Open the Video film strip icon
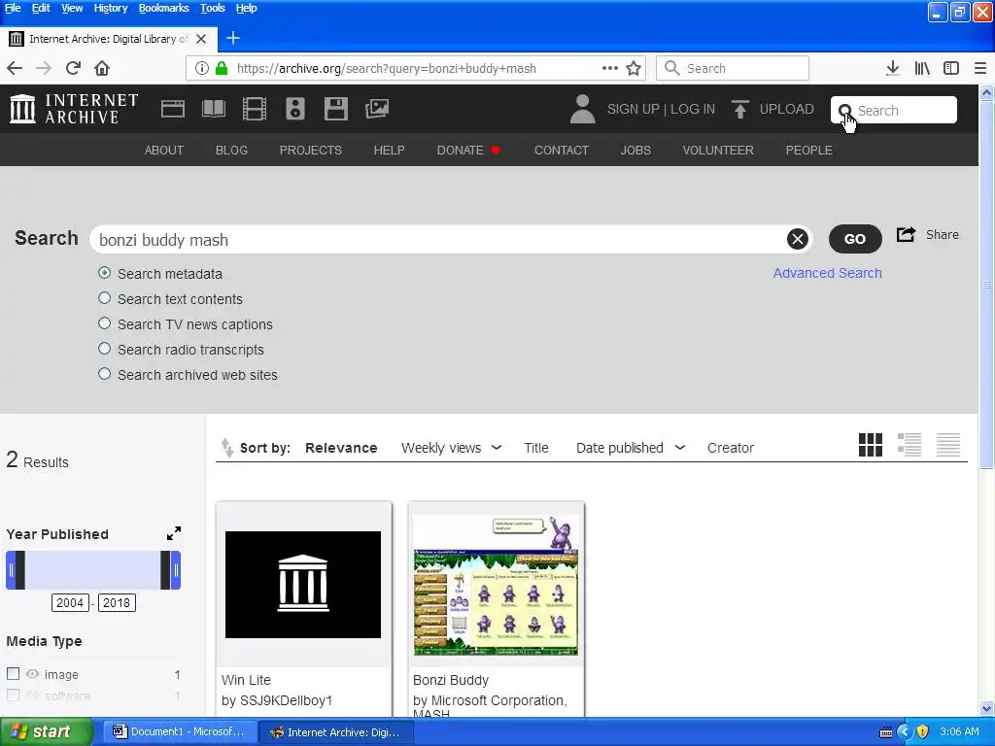The width and height of the screenshot is (995, 746). click(255, 109)
